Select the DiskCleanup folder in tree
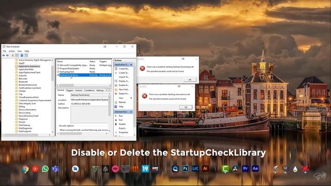 click(x=24, y=125)
